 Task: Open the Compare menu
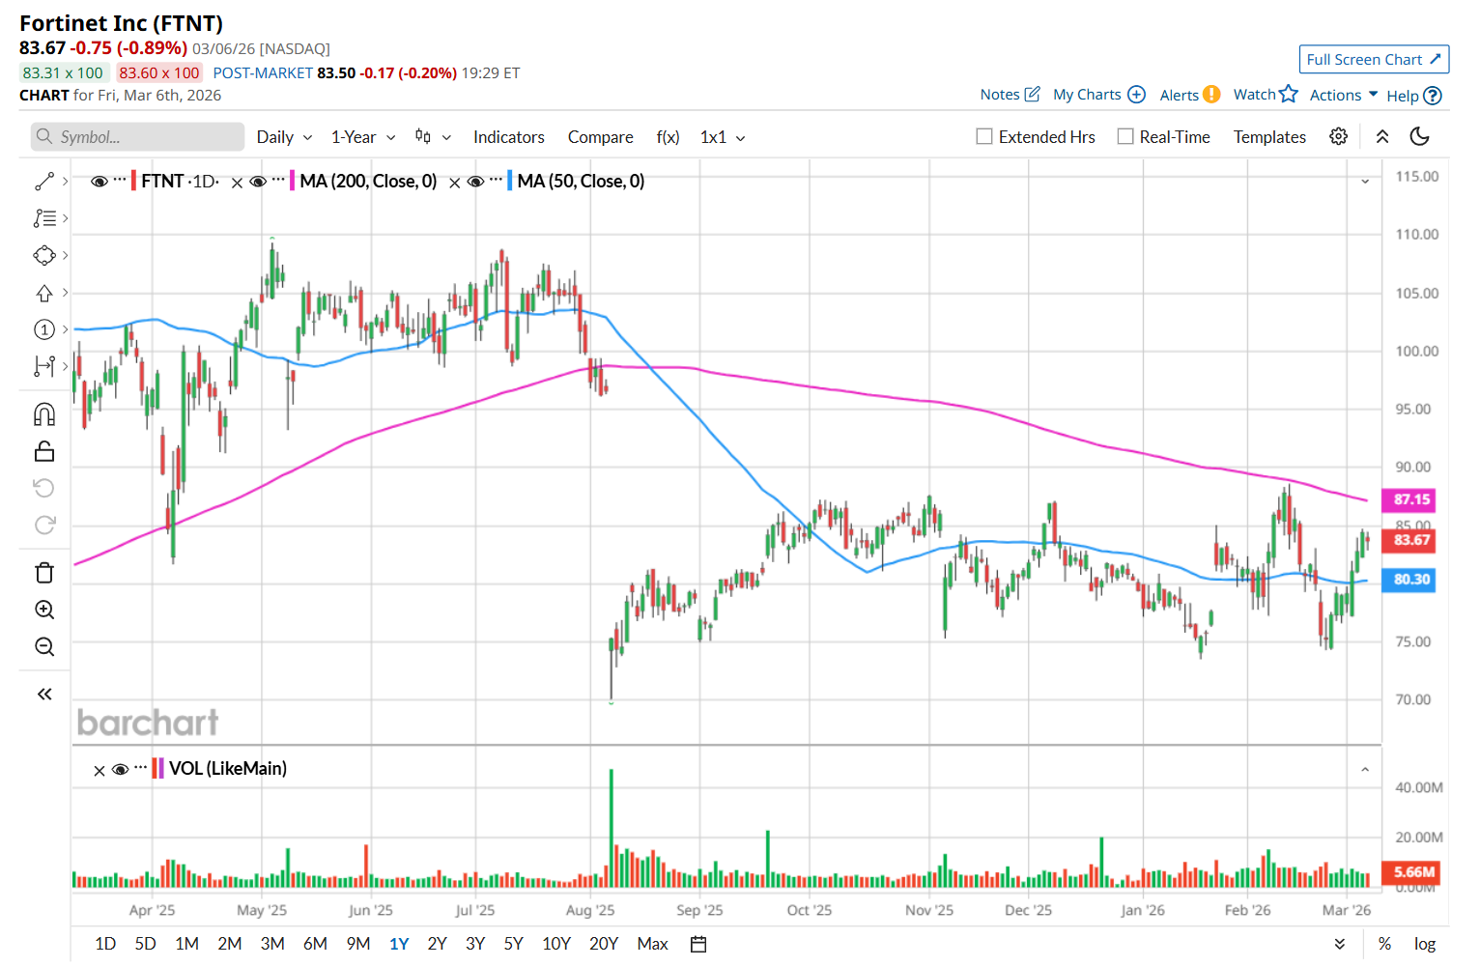coord(601,137)
